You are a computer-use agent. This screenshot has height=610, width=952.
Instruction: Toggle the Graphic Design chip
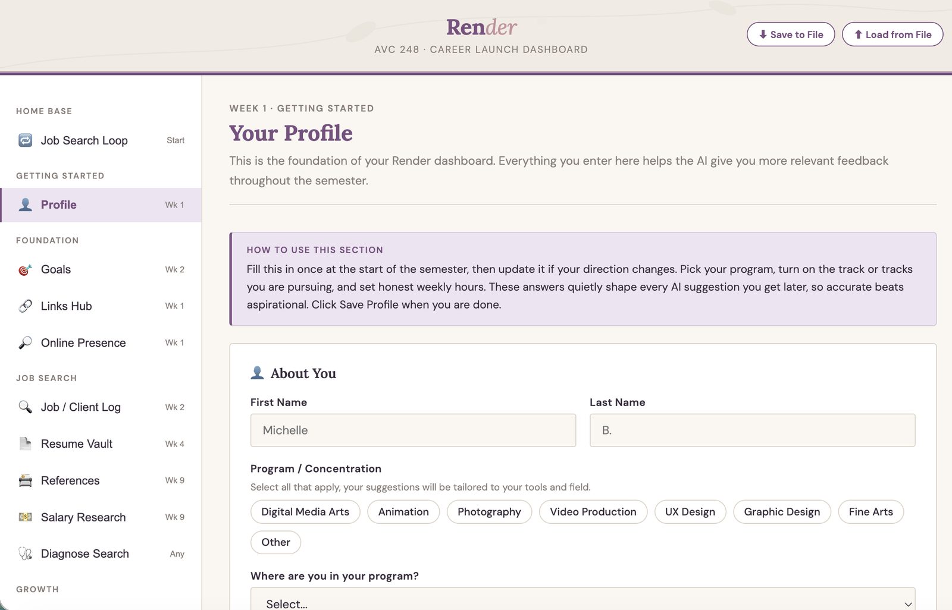click(x=782, y=512)
